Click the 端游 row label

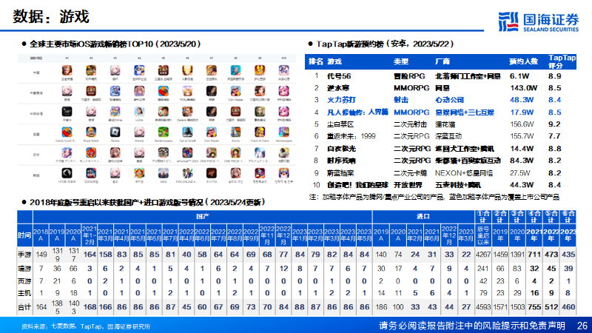tap(24, 269)
